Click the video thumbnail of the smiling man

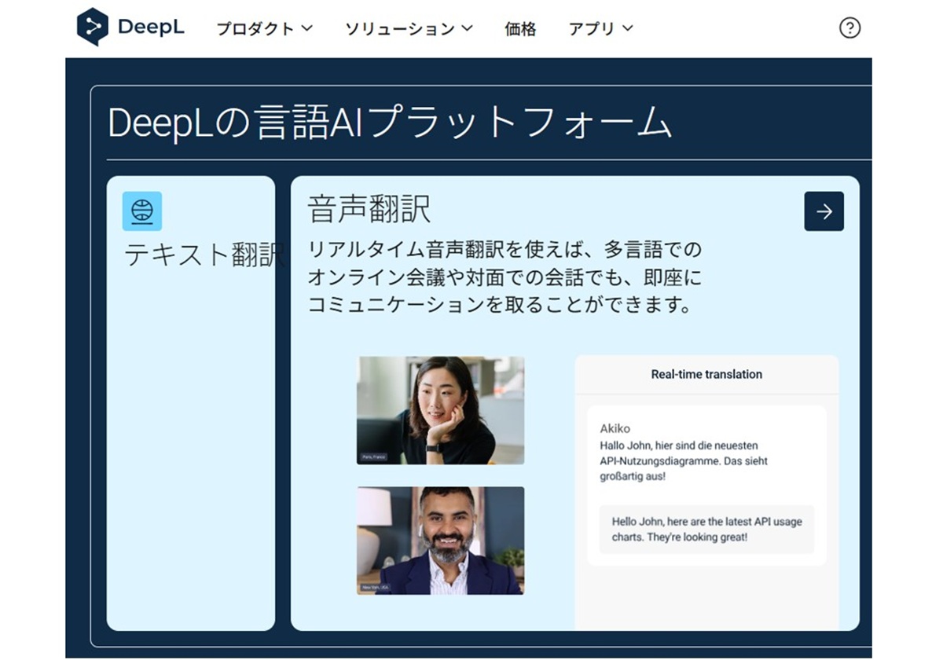pyautogui.click(x=440, y=541)
